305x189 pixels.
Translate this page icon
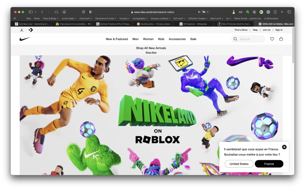pos(203,12)
